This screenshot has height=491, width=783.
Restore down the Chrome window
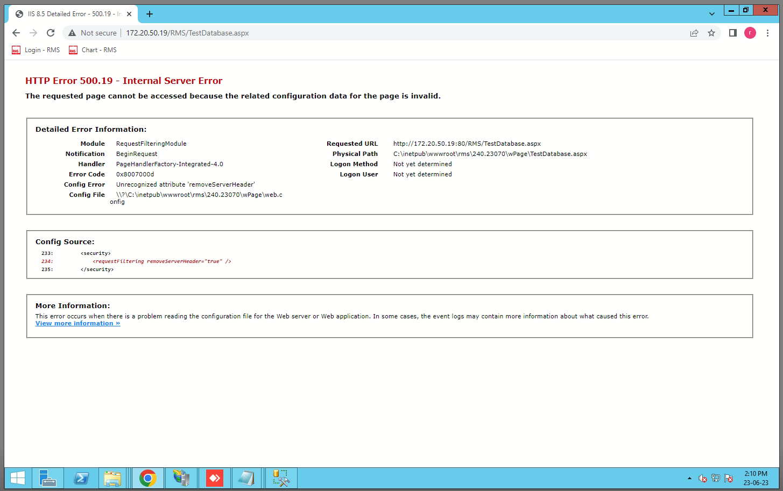(x=745, y=10)
